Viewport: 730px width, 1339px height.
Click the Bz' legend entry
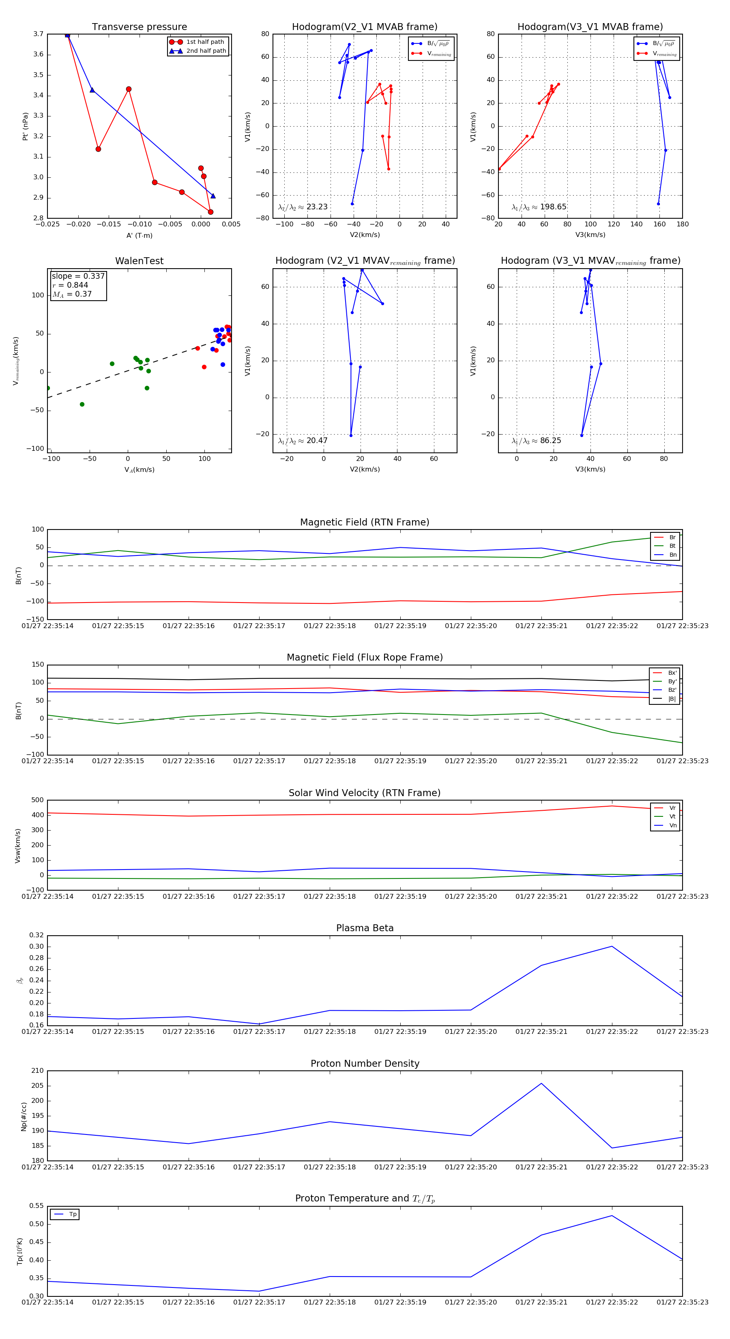(x=665, y=690)
